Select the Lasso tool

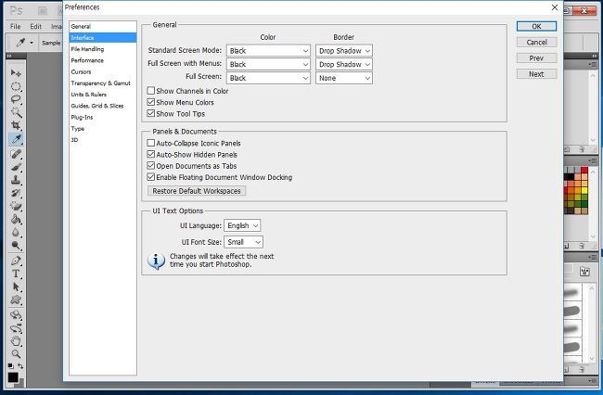pos(16,99)
